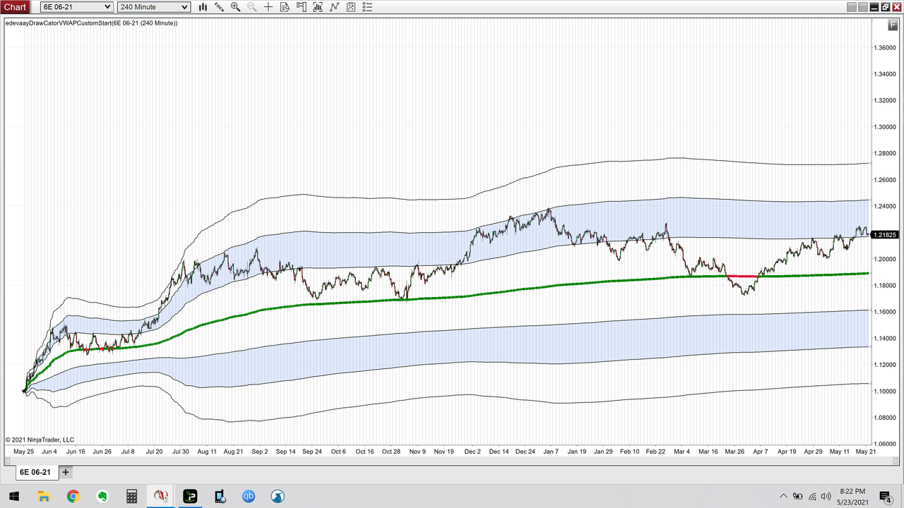The width and height of the screenshot is (904, 508).
Task: Toggle the crosshair tool
Action: [x=268, y=6]
